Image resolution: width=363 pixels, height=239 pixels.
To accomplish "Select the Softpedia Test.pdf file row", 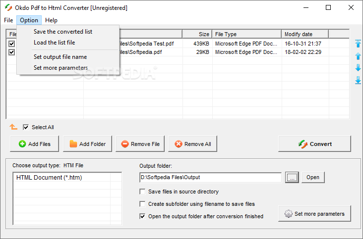I will (x=178, y=44).
